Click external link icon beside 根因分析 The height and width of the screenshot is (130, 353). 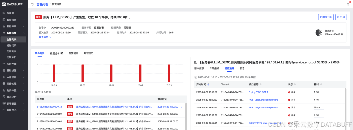coord(62,53)
